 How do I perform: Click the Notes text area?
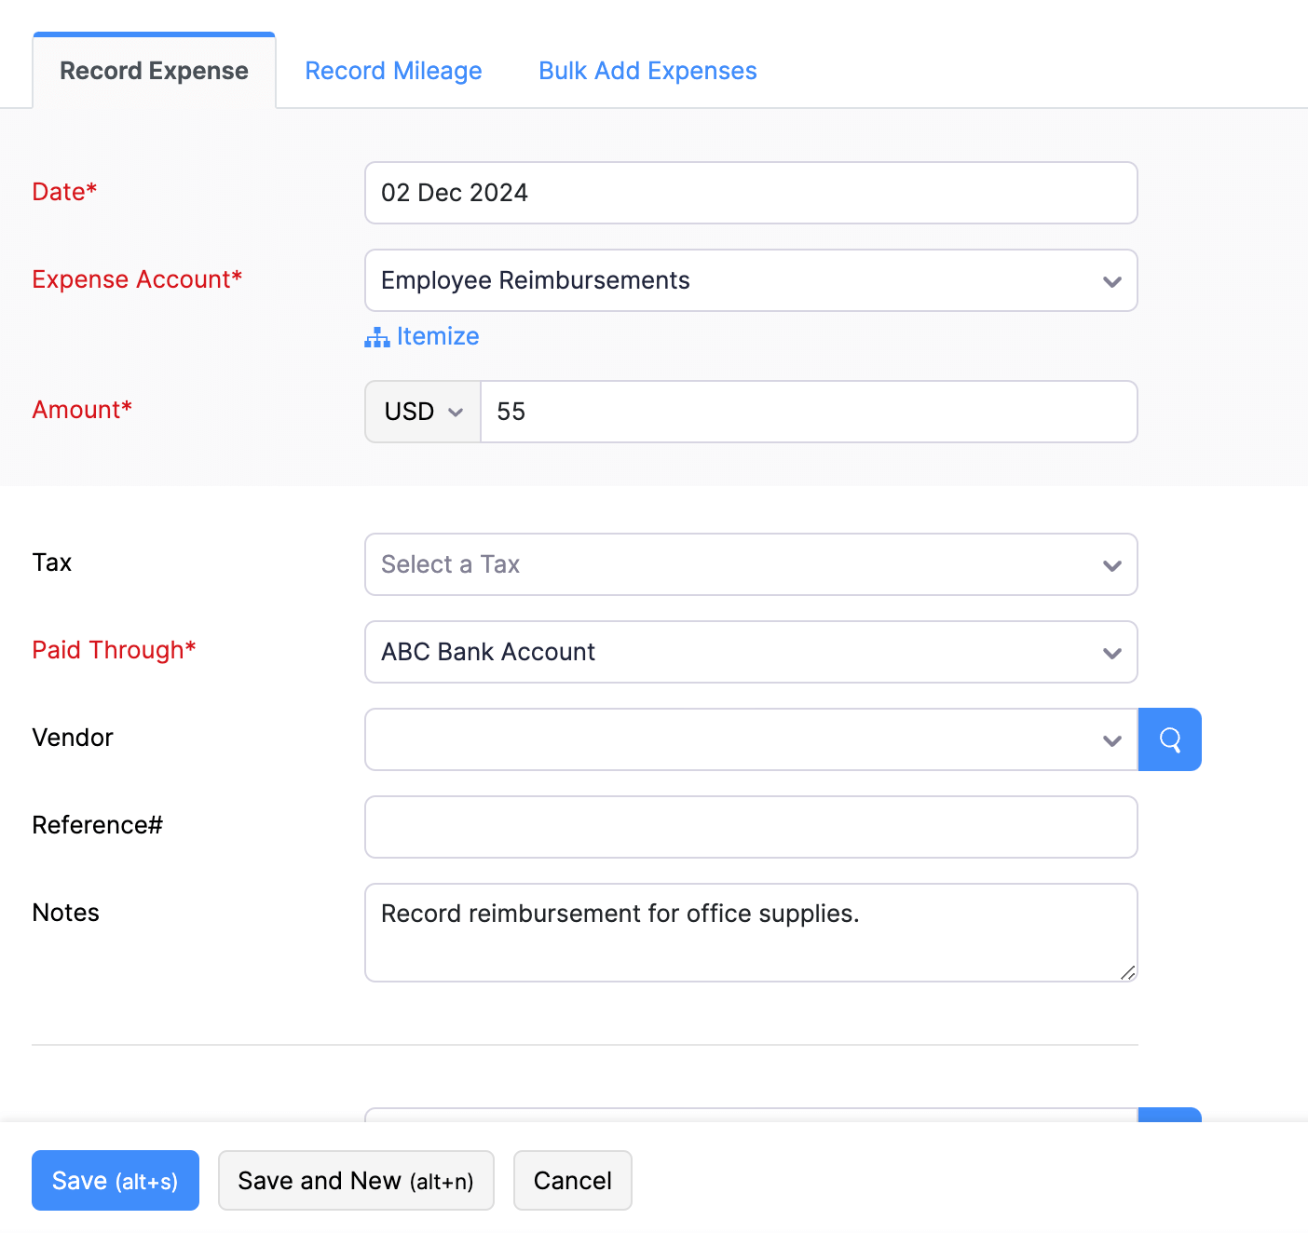click(x=750, y=931)
